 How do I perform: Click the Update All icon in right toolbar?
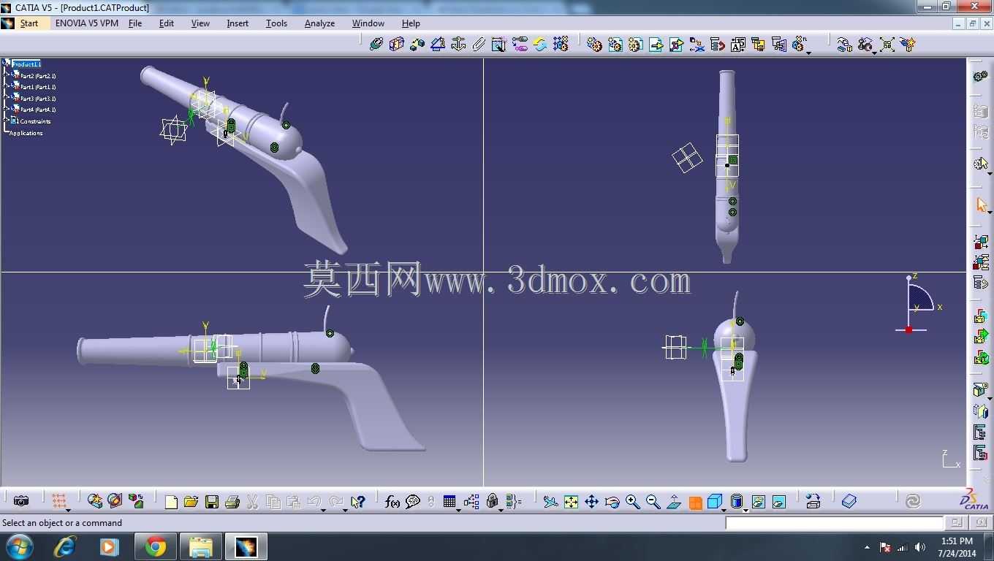(913, 502)
